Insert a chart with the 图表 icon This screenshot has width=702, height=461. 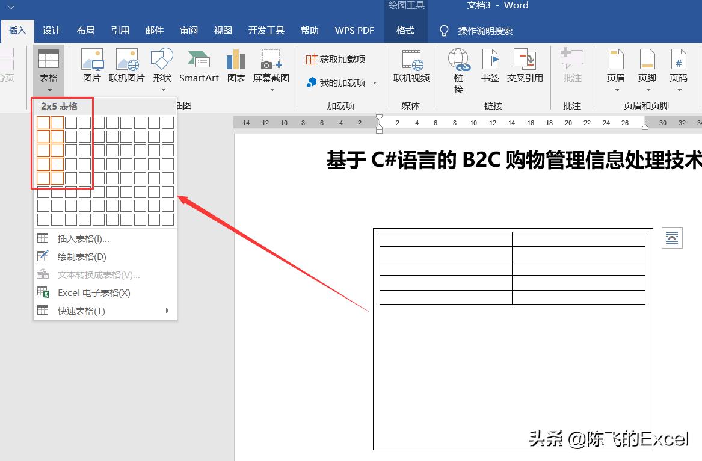coord(236,67)
